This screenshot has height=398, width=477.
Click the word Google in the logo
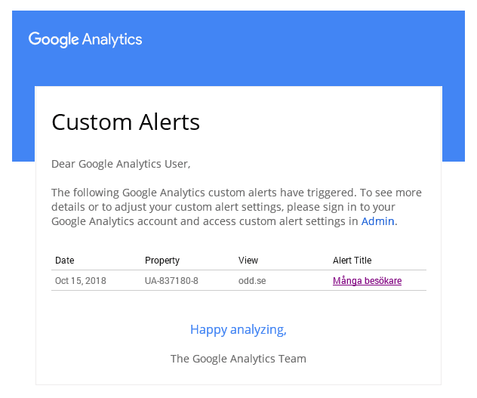click(54, 39)
